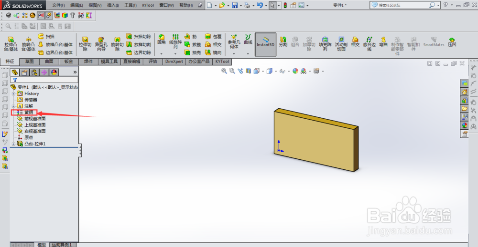
Task: Expand the 注解 annotations node
Action: point(13,106)
